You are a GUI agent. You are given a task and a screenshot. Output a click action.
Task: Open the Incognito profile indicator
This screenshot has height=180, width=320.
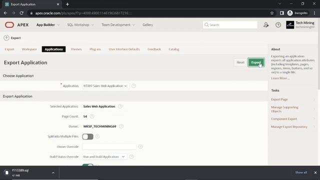(297, 13)
